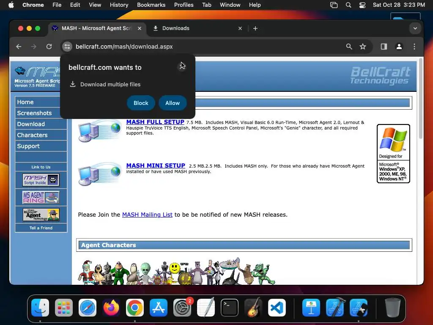
Task: Open the Help menu
Action: (x=255, y=5)
